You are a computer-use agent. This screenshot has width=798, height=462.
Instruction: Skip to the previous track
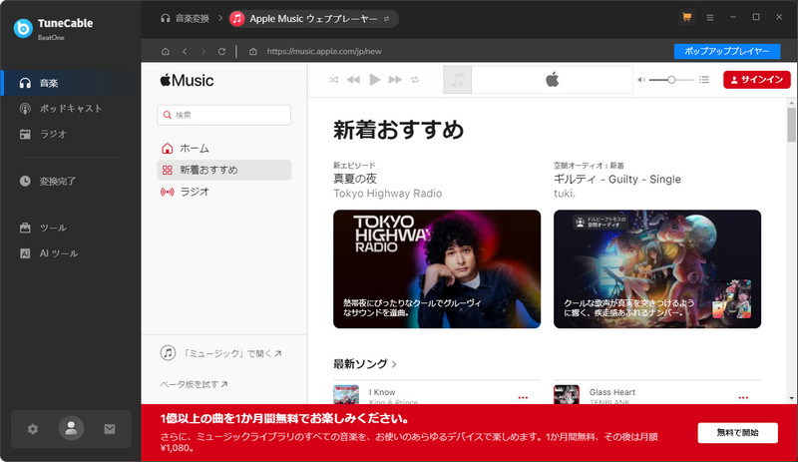(x=353, y=80)
